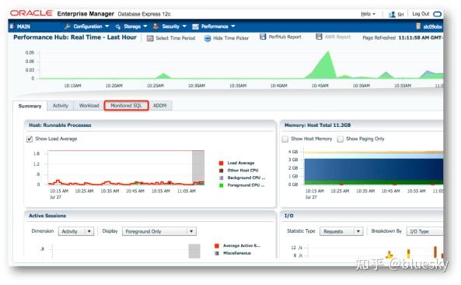
Task: Open the Display Foreground Only dropdown
Action: (x=159, y=231)
